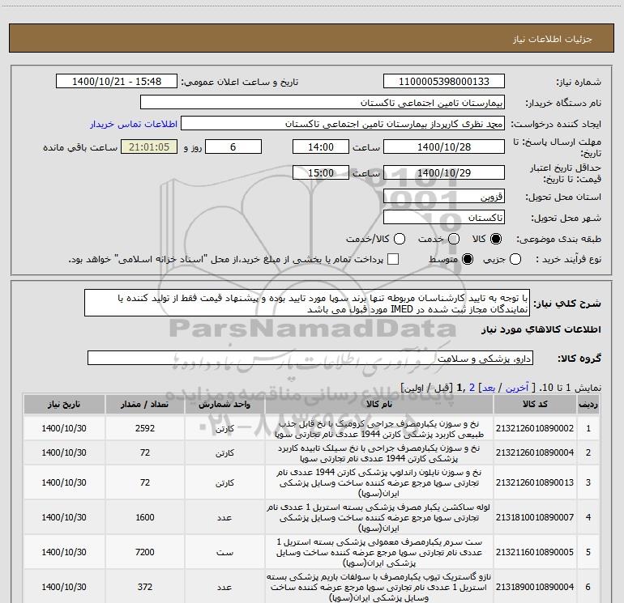This screenshot has width=624, height=603.
Task: Click the requester field مجد نظری کارپرداز
Action: point(343,124)
